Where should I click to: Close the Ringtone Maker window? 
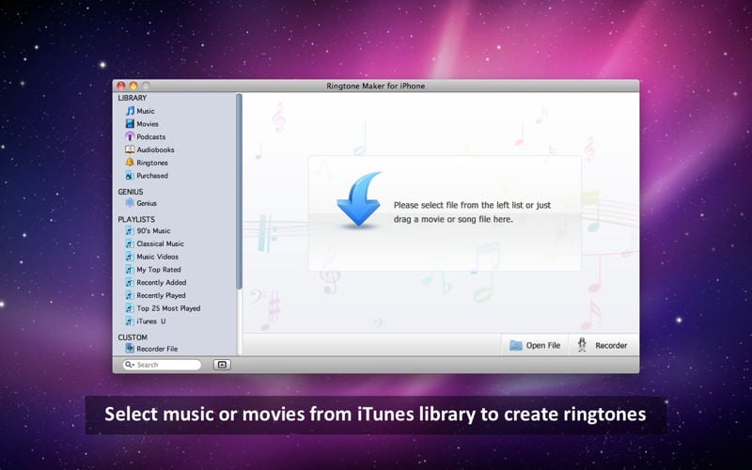[x=121, y=86]
